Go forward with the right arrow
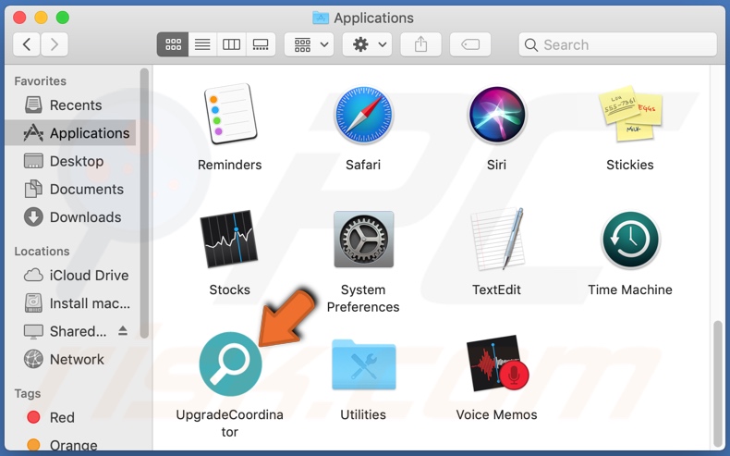Viewport: 730px width, 456px height. [54, 44]
